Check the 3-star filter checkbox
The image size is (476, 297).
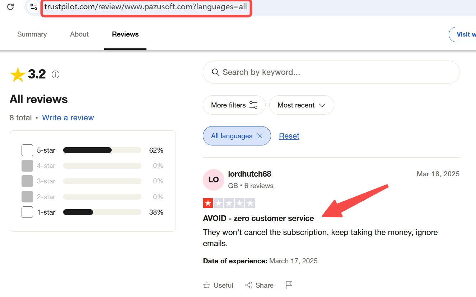click(27, 181)
